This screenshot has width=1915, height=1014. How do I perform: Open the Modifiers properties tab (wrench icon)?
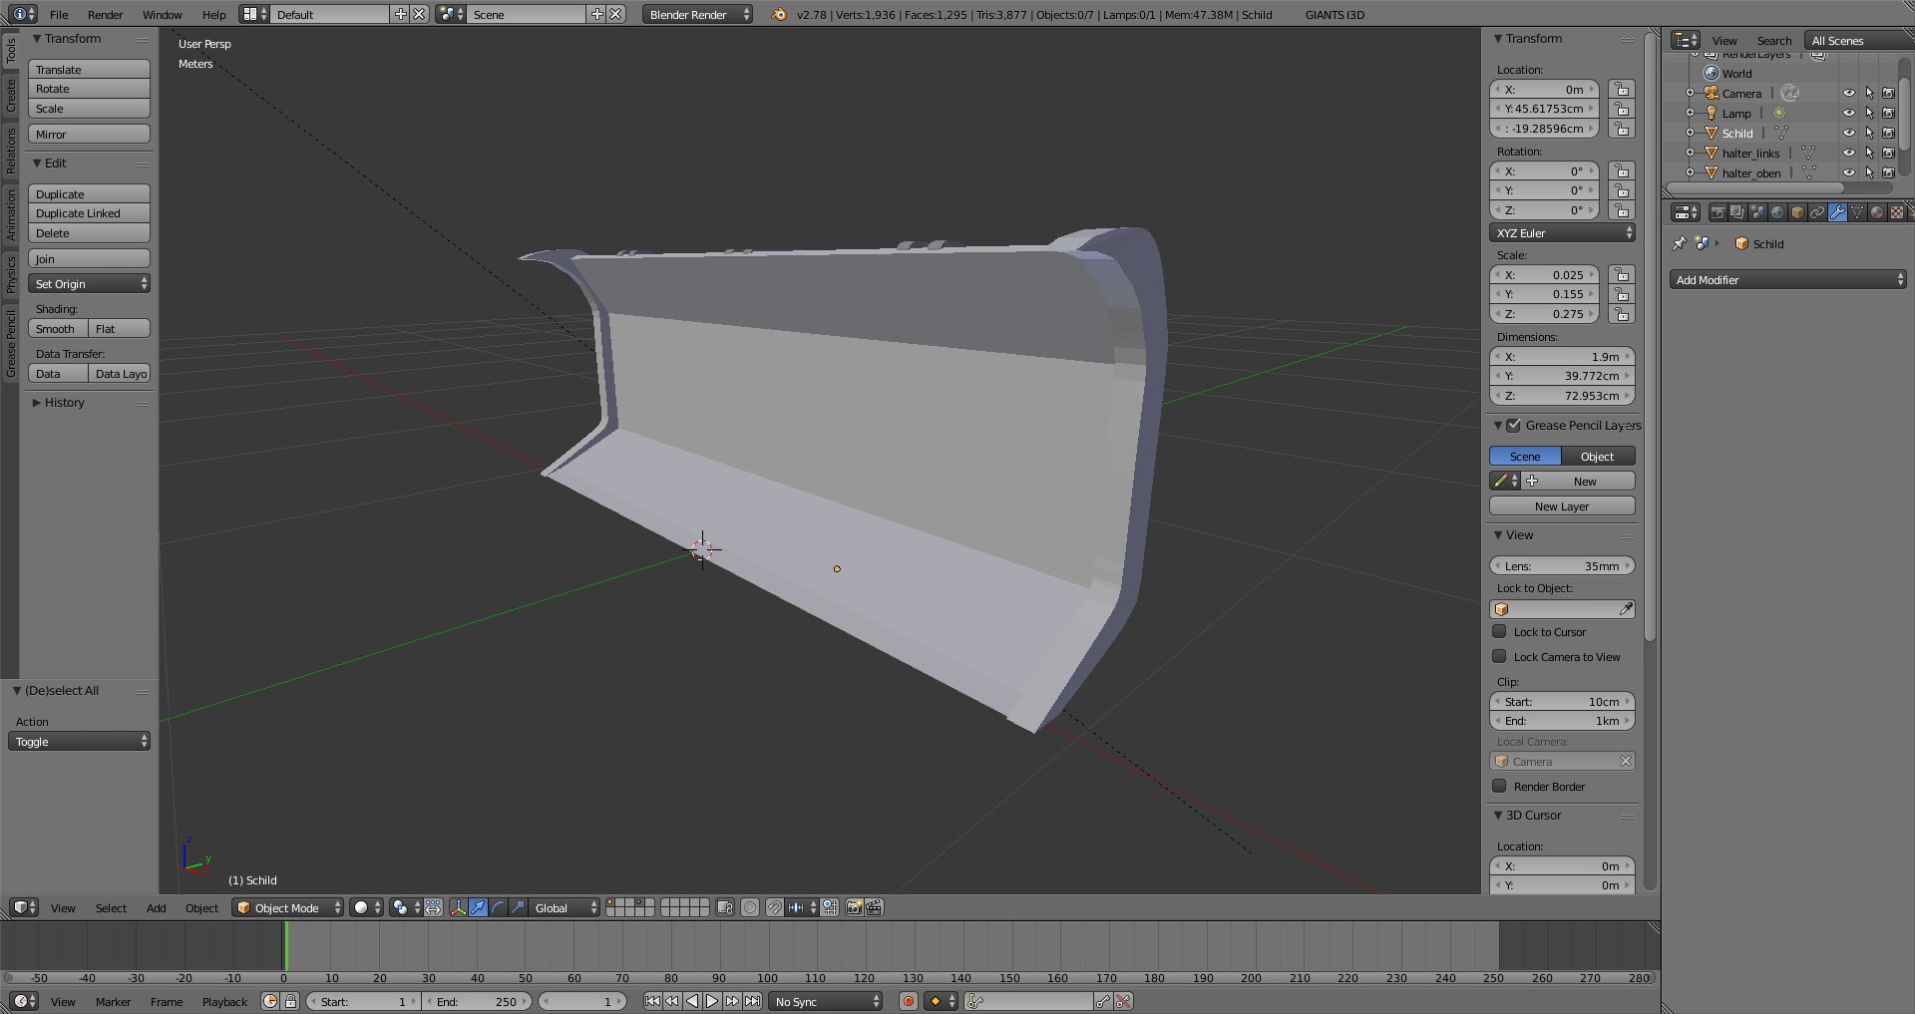coord(1836,212)
